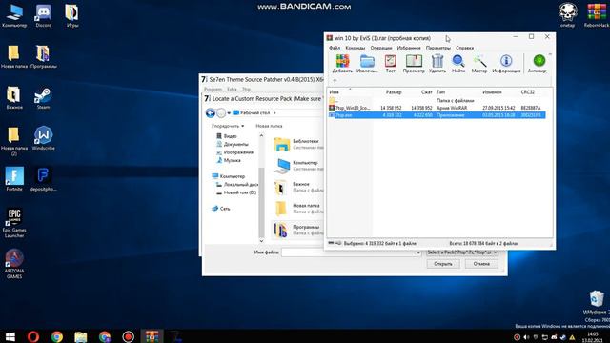610x343 pixels.
Task: Click the Bandicam record icon on taskbar
Action: 128,336
